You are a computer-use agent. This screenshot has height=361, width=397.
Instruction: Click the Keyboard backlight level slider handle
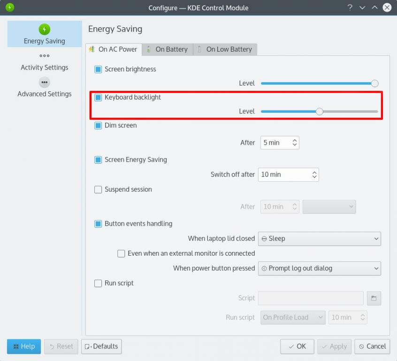(x=320, y=111)
